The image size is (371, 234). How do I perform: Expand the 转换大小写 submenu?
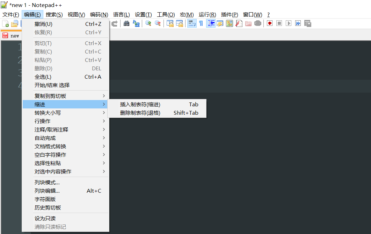click(x=66, y=113)
